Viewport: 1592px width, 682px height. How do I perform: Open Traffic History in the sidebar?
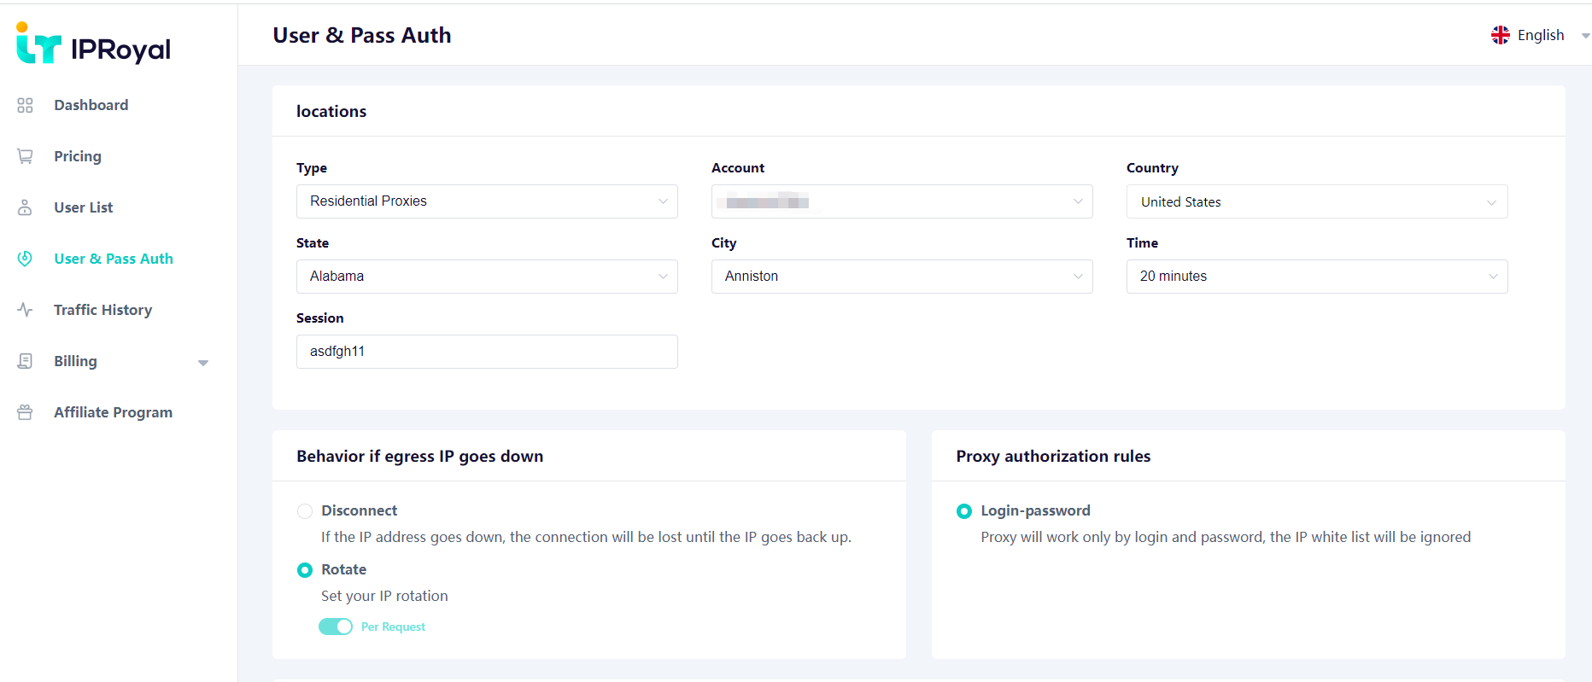[x=102, y=310]
